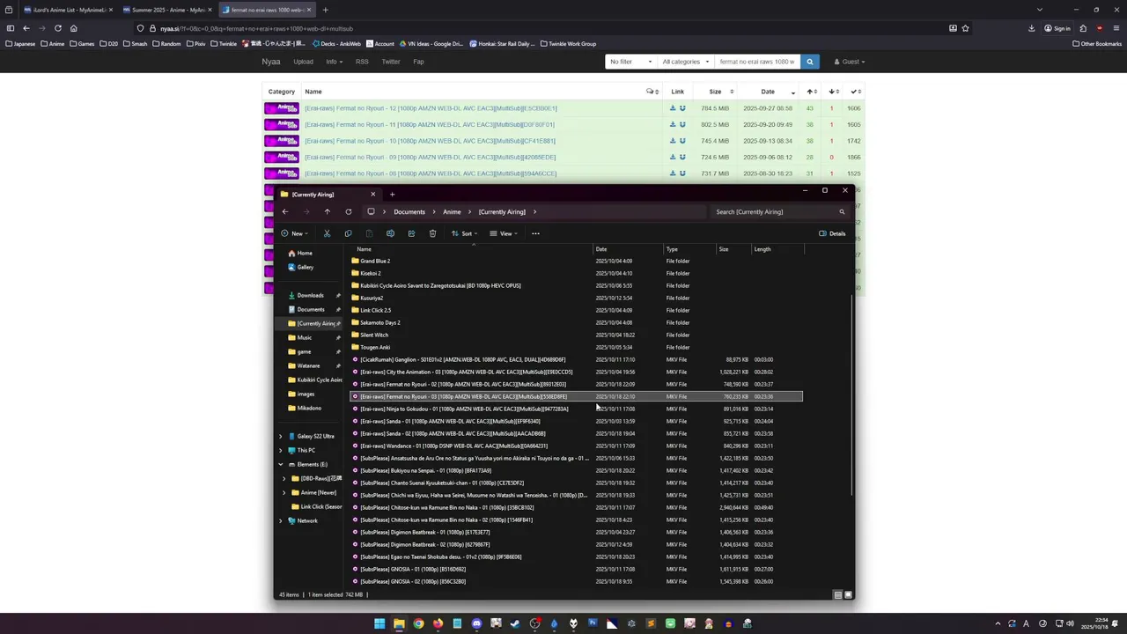Open Twitter link in Nyaa navbar

click(x=391, y=62)
